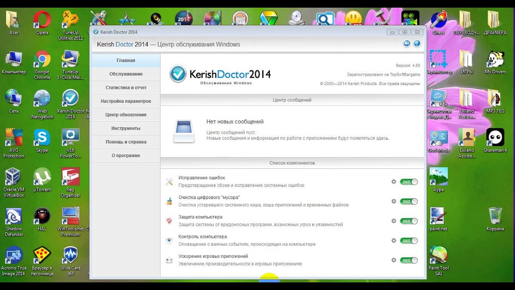Open Google Chrome desktop shortcut
The width and height of the screenshot is (515, 290).
pyautogui.click(x=42, y=65)
